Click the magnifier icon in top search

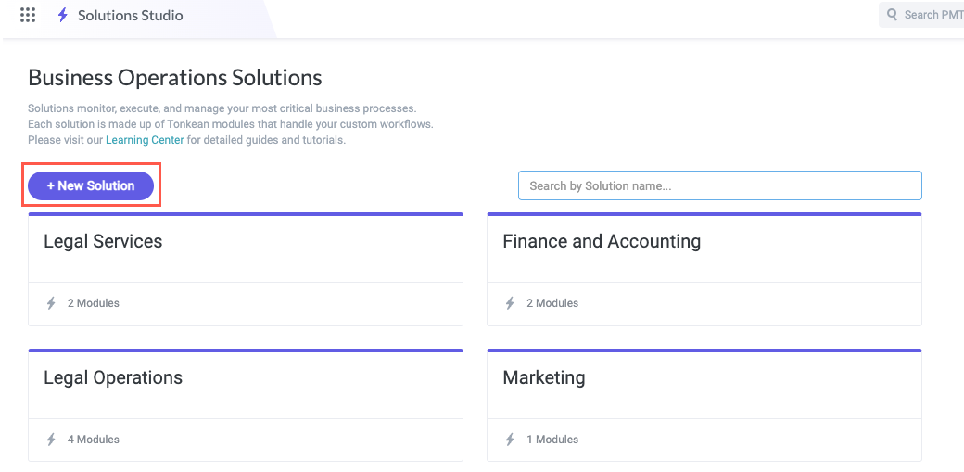(892, 15)
